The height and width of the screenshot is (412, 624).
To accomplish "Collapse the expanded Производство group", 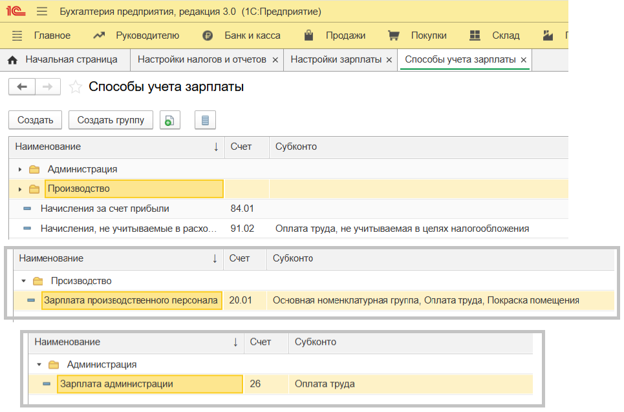I will pyautogui.click(x=23, y=281).
